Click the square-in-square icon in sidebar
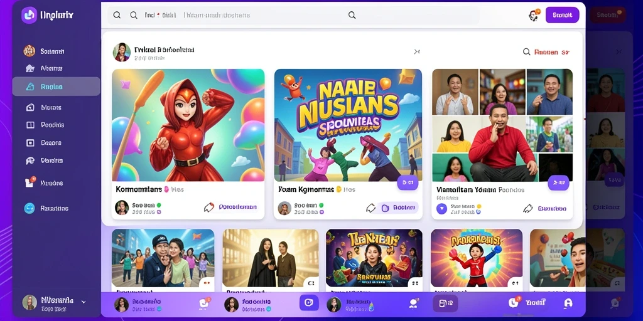Viewport: 643px width, 321px height. pyautogui.click(x=30, y=143)
